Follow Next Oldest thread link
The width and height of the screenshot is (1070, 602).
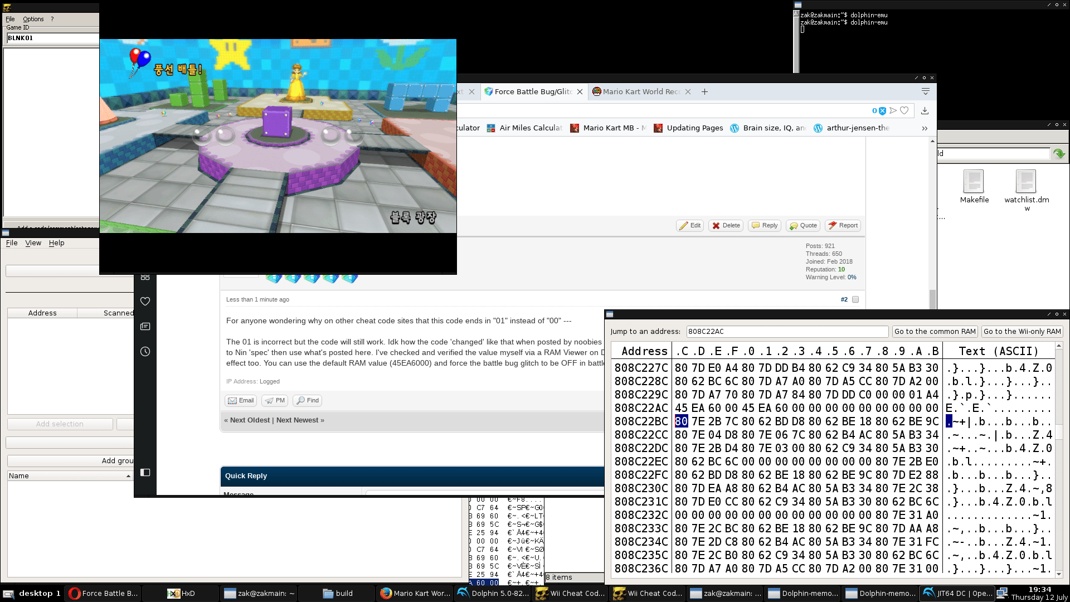coord(250,420)
